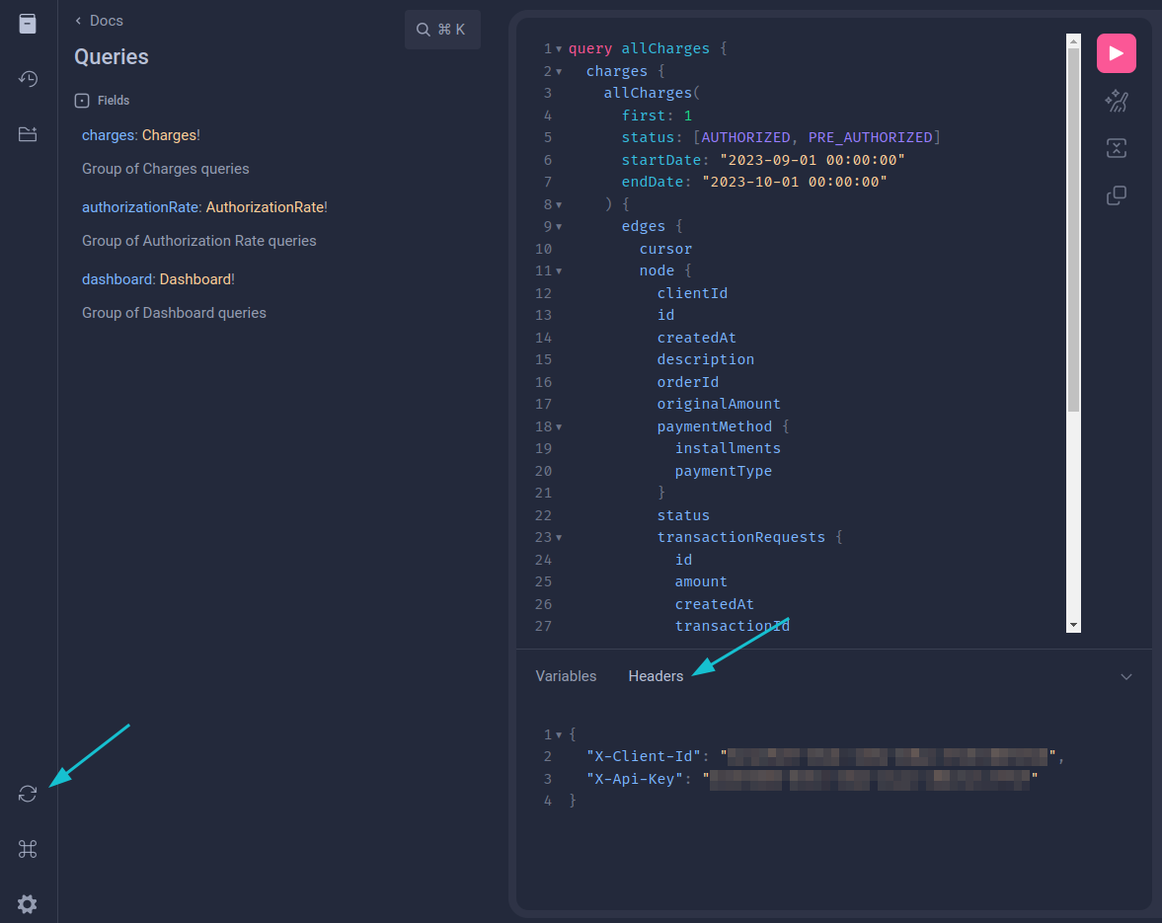1162x923 pixels.
Task: Click the endDate value "2023-10-01 00:00:00"
Action: 795,183
